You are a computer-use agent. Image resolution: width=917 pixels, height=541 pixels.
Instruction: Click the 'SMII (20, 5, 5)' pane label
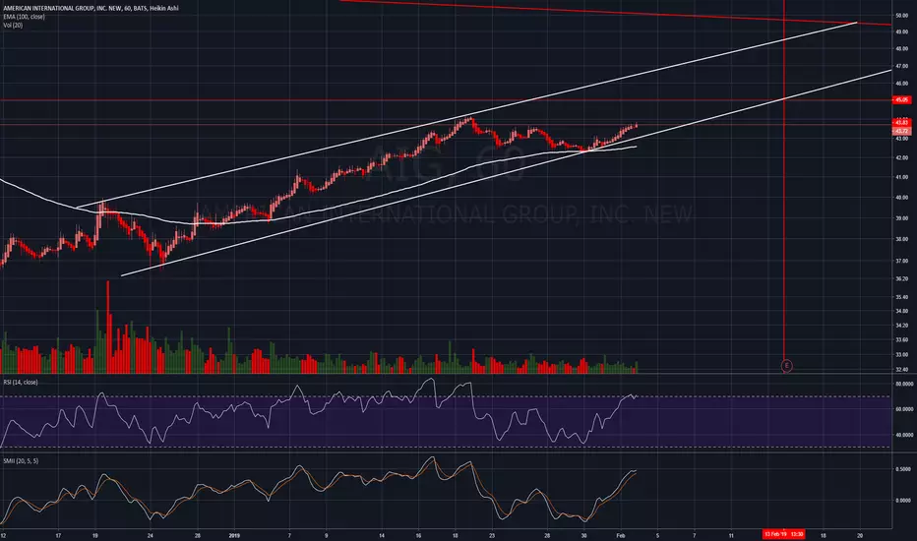[21, 461]
